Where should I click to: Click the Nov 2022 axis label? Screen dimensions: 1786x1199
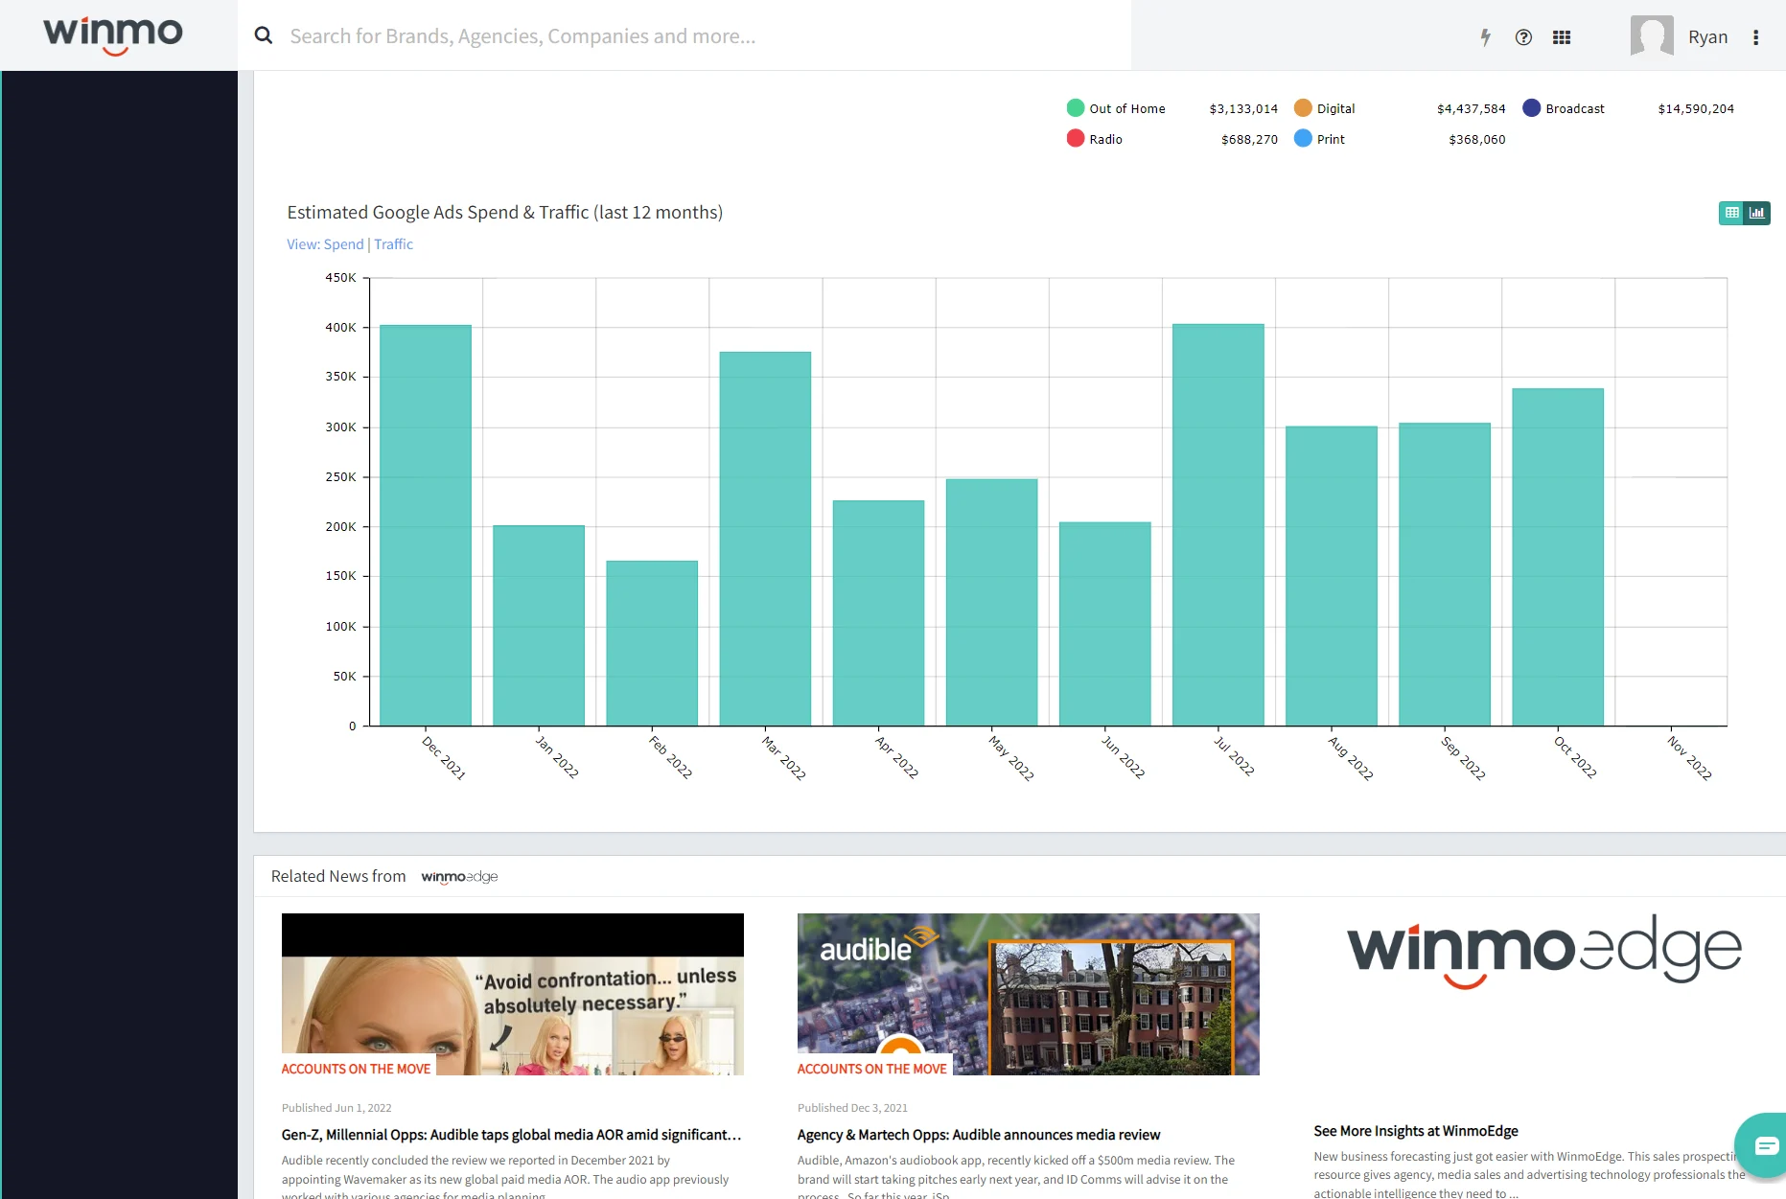[1688, 757]
